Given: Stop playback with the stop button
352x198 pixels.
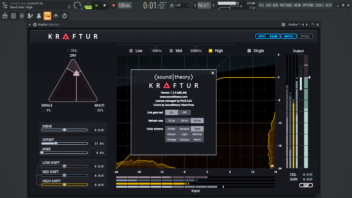Looking at the screenshot, I should coord(105,5).
